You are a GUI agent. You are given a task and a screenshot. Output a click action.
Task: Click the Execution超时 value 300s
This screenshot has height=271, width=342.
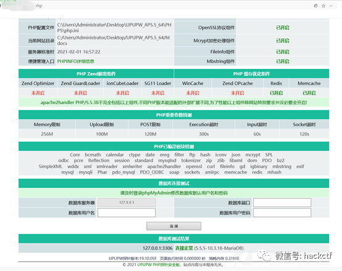[x=204, y=134]
